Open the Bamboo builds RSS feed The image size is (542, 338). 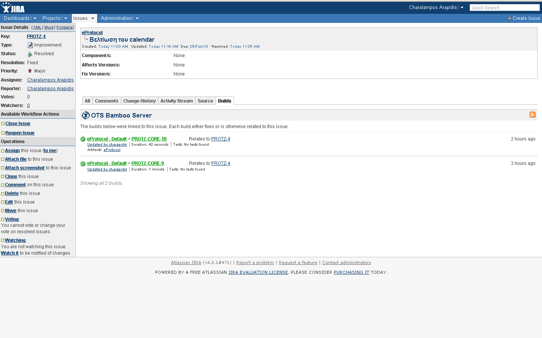(x=532, y=115)
